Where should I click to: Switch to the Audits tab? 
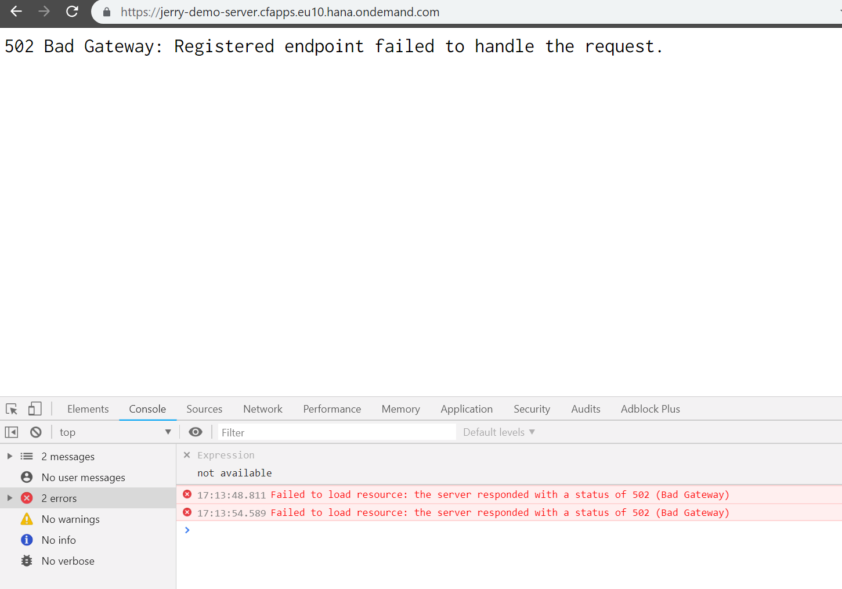click(x=586, y=409)
